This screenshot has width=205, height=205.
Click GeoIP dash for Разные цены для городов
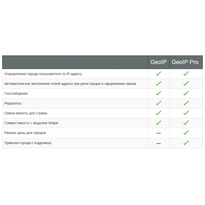pyautogui.click(x=158, y=133)
